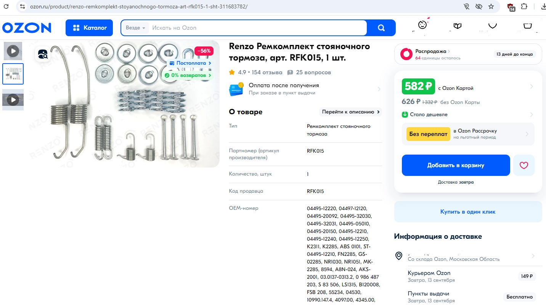Reload the page in browser
Image resolution: width=546 pixels, height=305 pixels.
[x=6, y=6]
